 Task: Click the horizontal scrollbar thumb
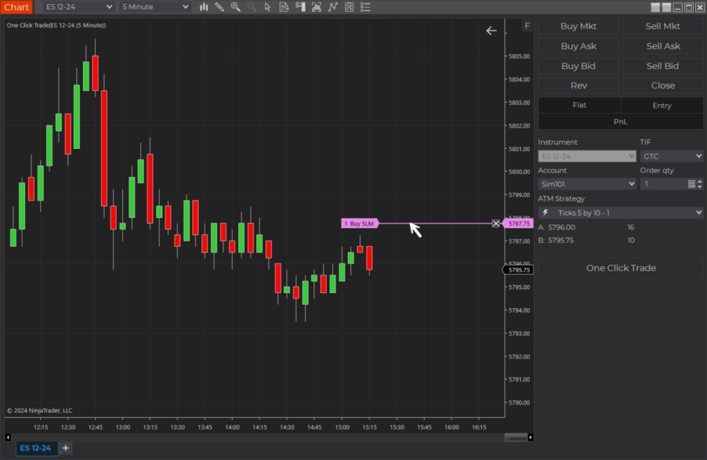[x=516, y=437]
